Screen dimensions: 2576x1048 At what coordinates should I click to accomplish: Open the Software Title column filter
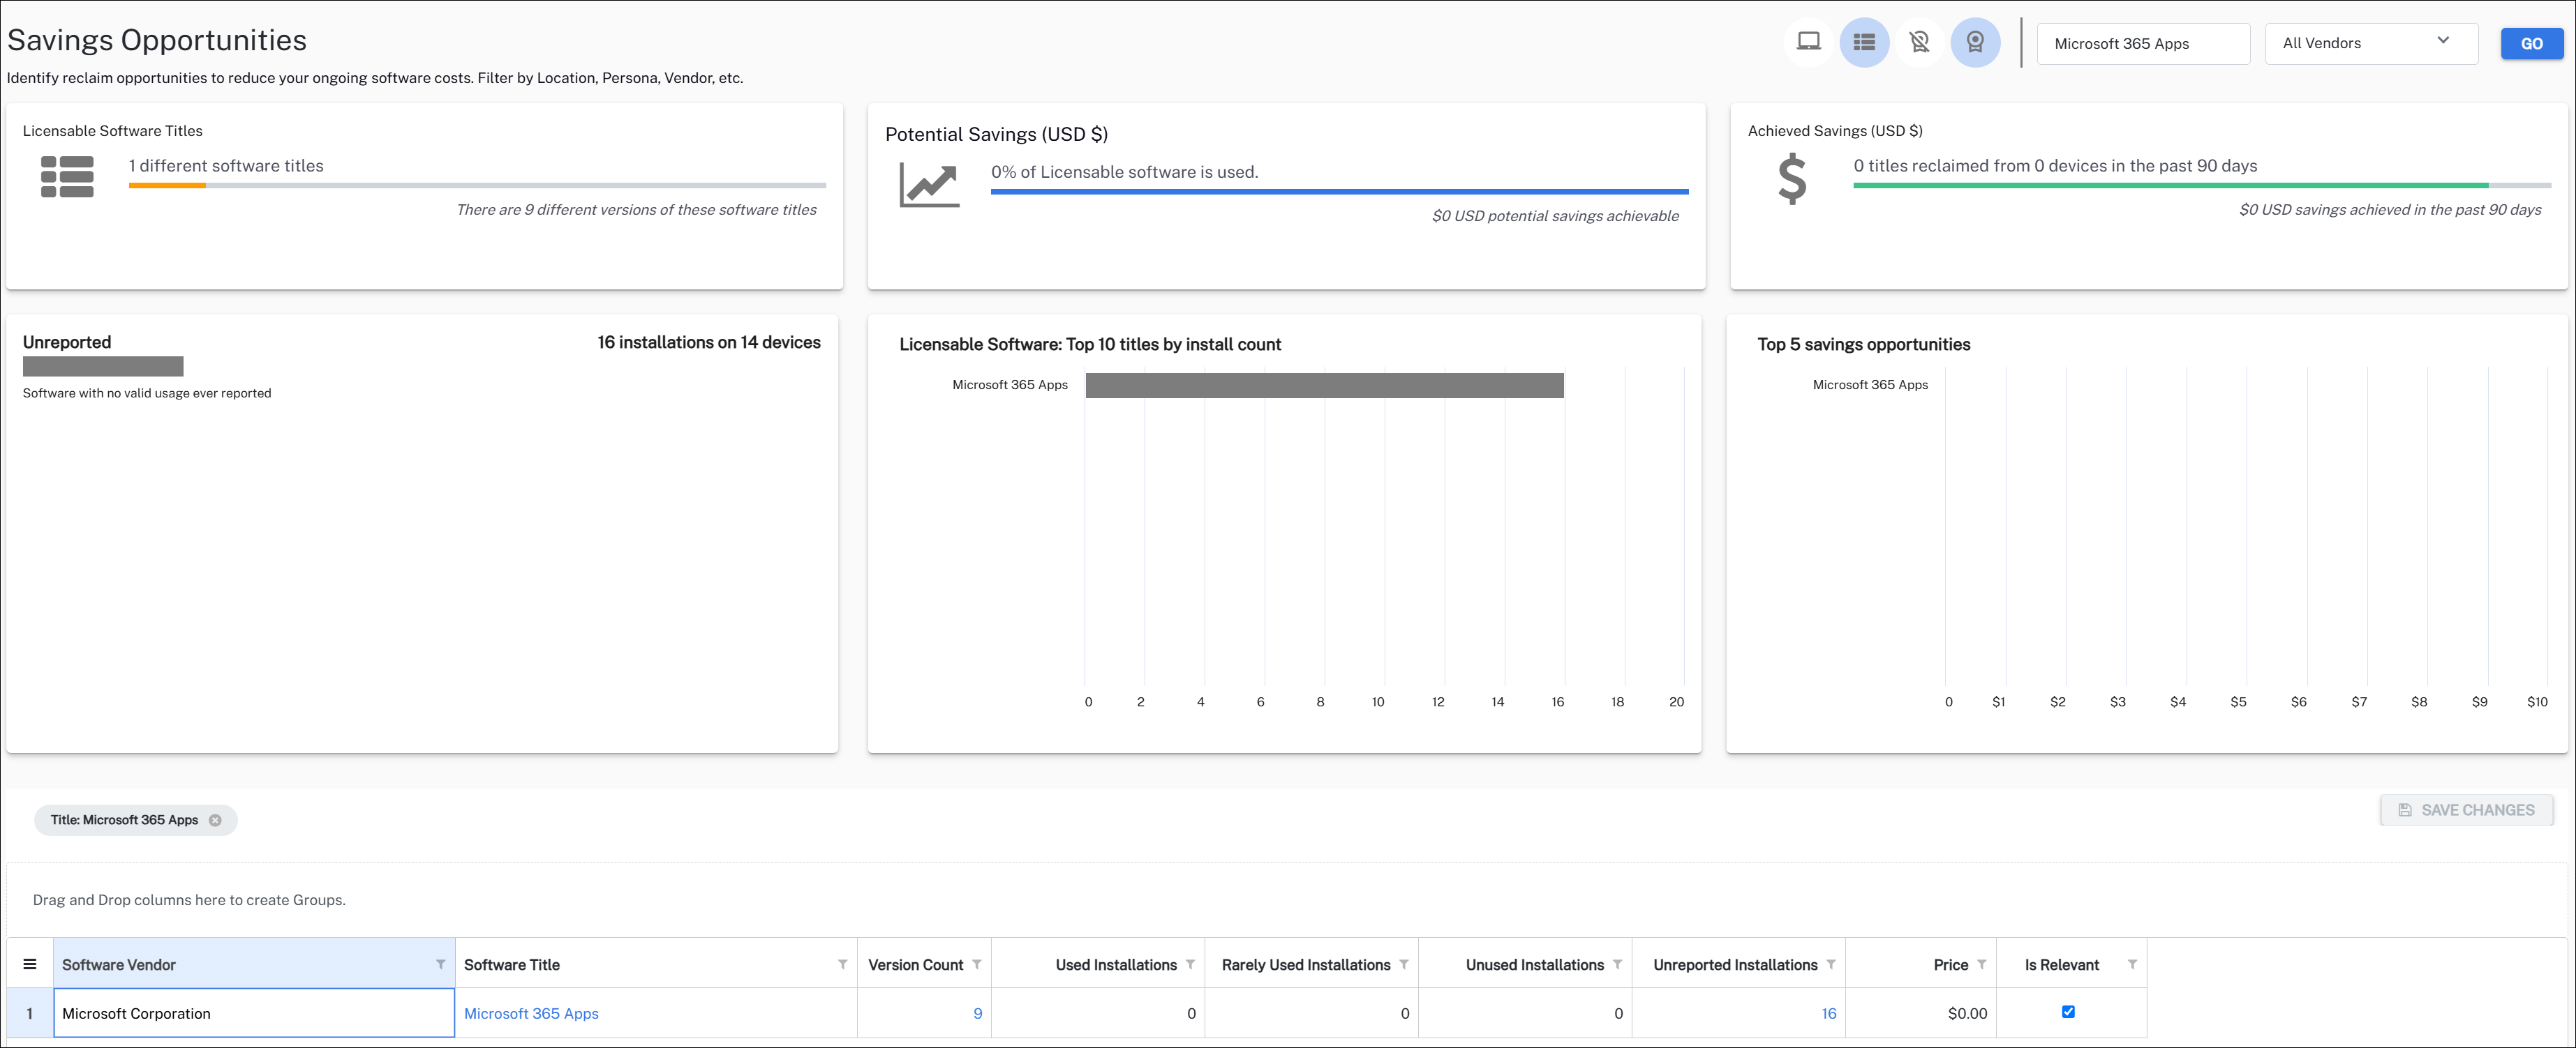click(842, 964)
